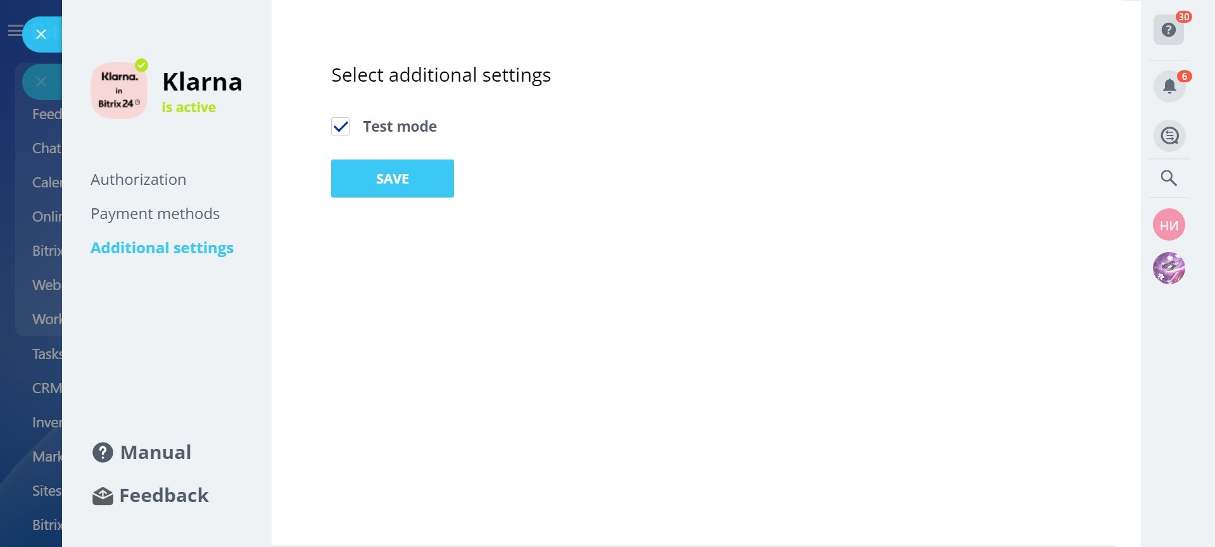Click the purple profile picture avatar
The height and width of the screenshot is (547, 1215).
1169,268
